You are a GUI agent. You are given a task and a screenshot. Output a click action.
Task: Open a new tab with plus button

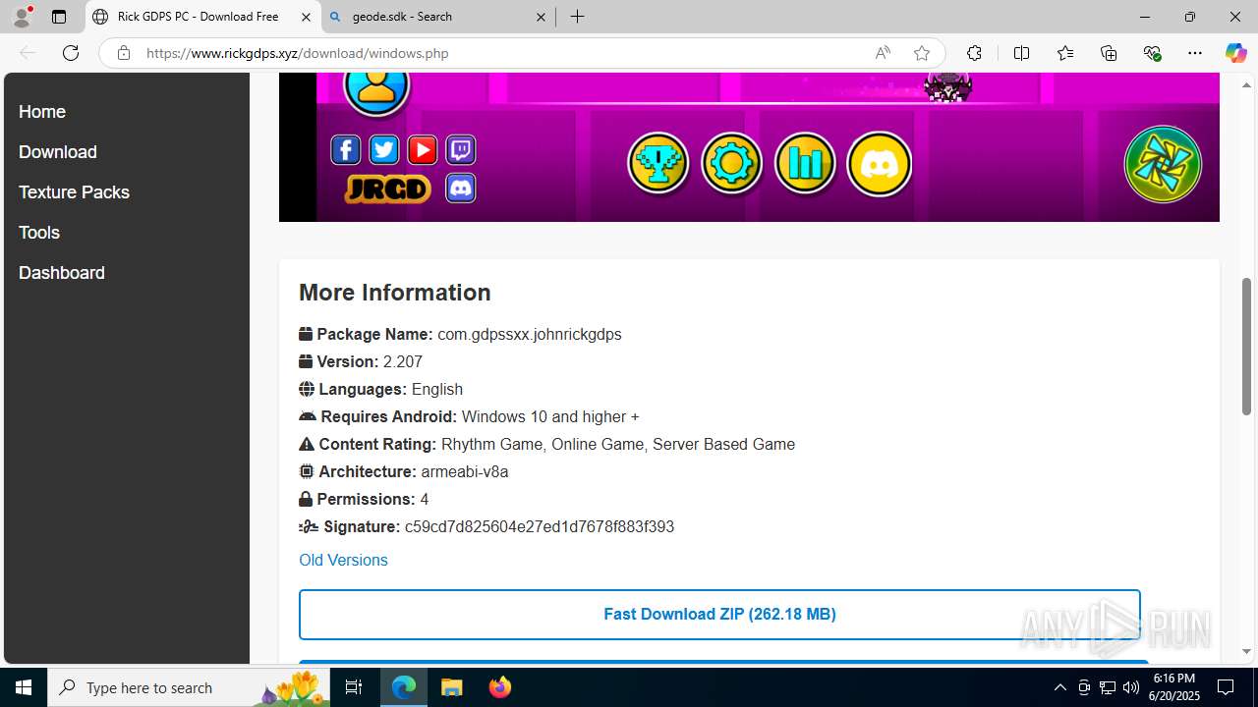578,17
